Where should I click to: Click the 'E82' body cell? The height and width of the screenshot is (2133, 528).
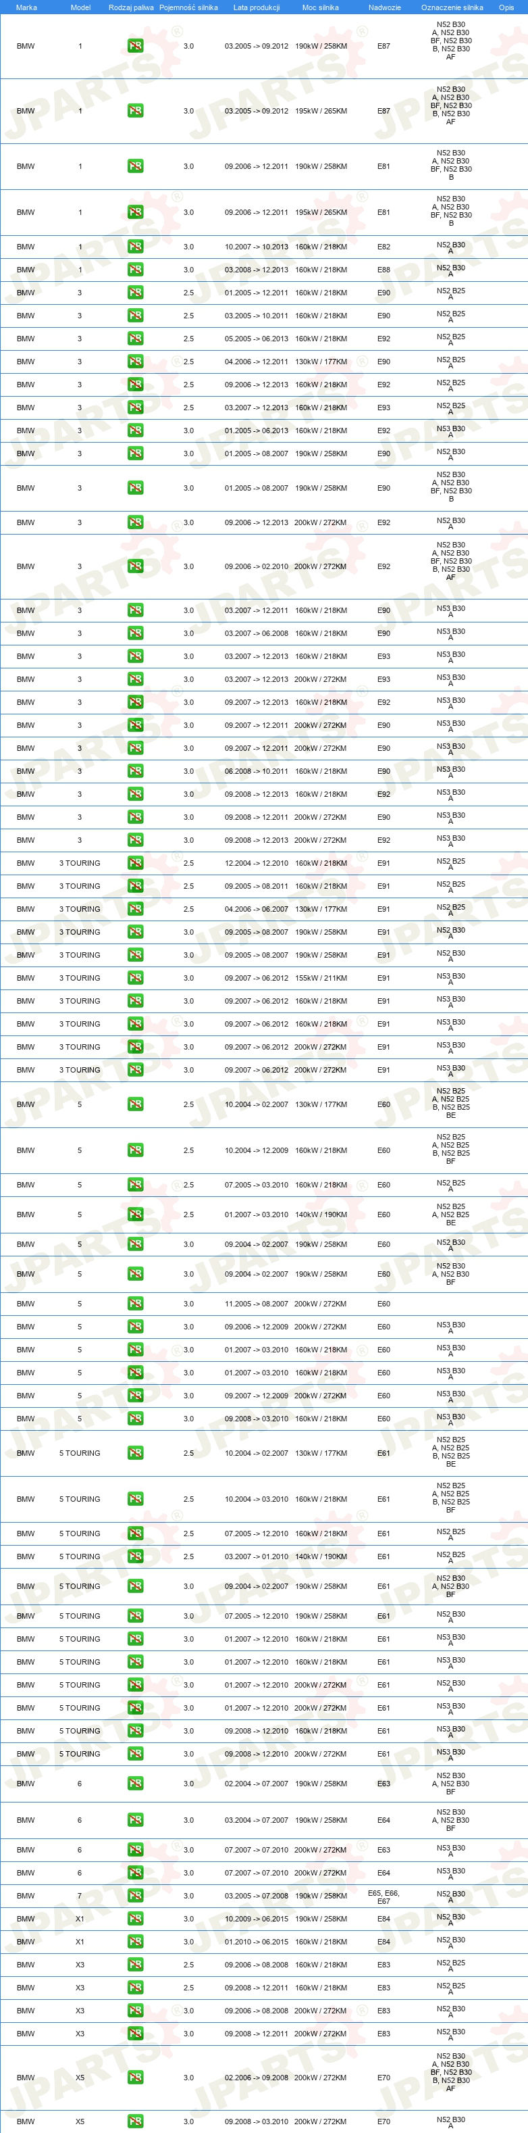[384, 247]
